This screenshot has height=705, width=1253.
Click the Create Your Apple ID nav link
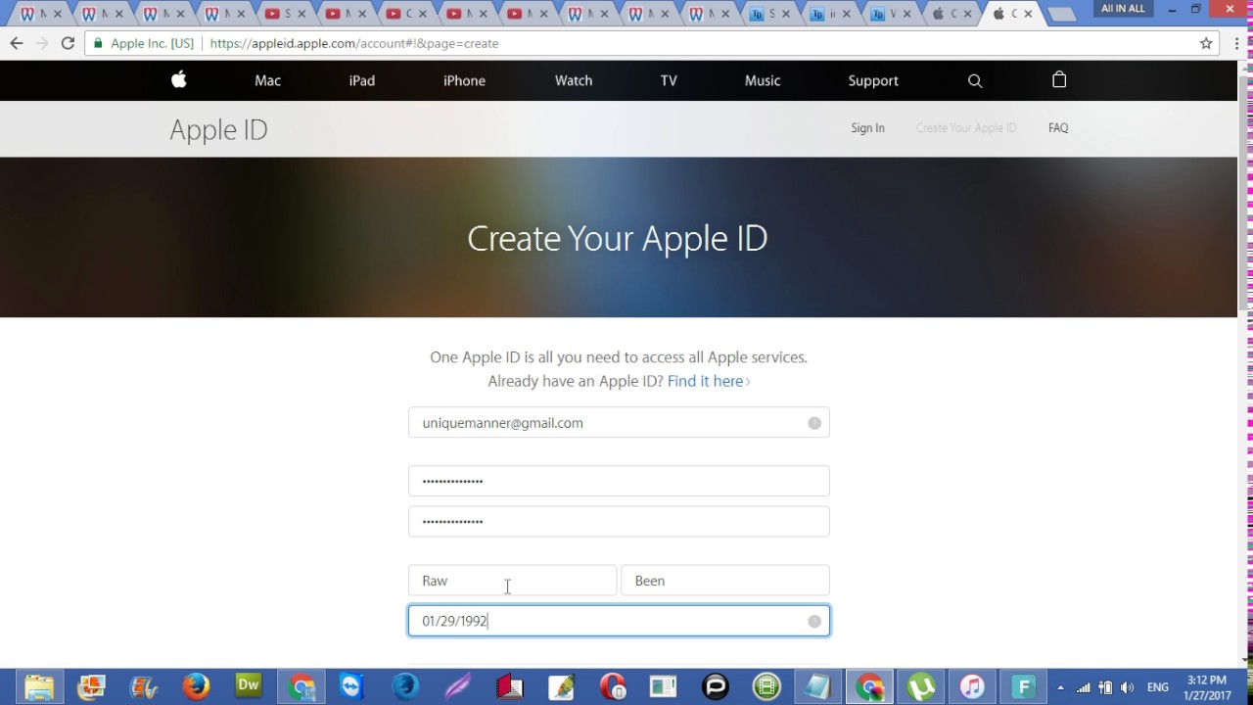(966, 128)
